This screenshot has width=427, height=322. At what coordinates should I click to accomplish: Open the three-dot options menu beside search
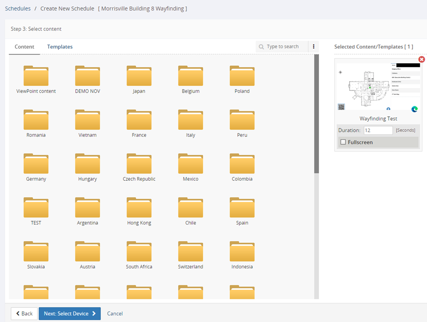pos(314,47)
